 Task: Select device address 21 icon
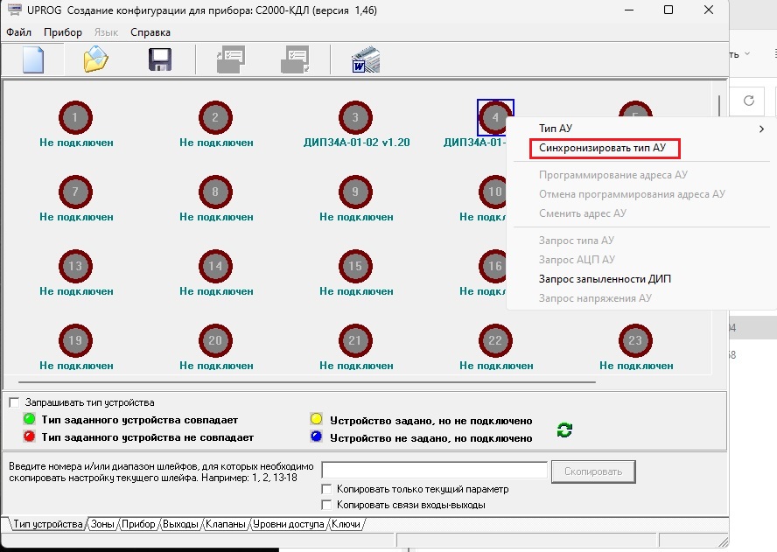(355, 340)
